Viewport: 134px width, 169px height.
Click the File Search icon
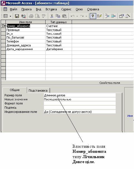click(x=23, y=16)
